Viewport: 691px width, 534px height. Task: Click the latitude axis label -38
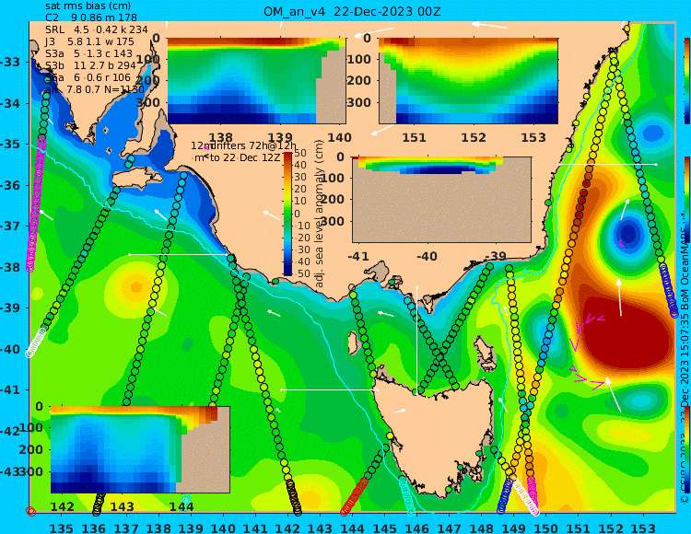pyautogui.click(x=10, y=267)
